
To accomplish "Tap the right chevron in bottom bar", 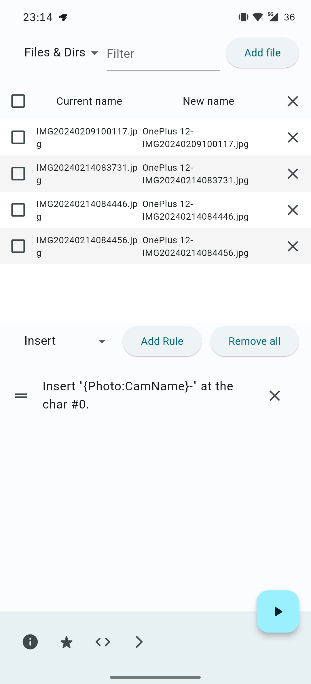I will 139,642.
